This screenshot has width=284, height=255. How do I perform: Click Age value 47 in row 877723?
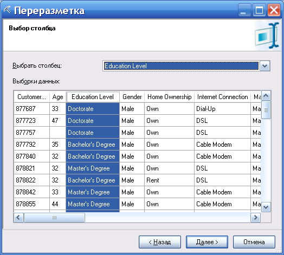57,121
